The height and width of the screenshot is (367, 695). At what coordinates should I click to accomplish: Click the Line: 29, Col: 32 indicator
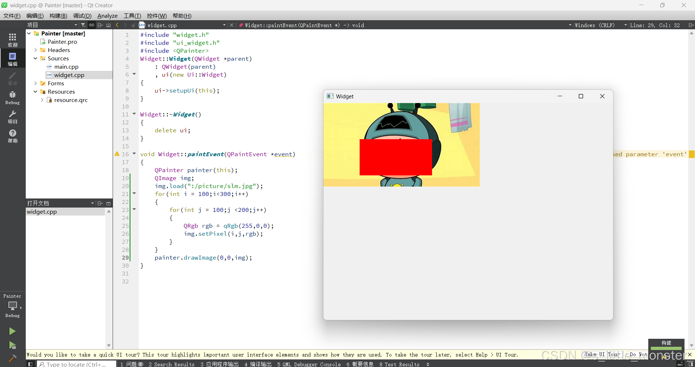click(655, 25)
